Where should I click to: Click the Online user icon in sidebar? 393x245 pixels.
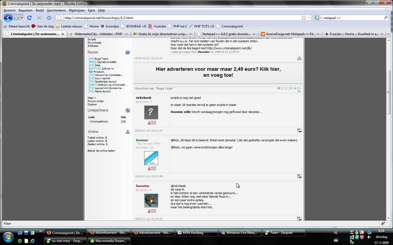coord(127,132)
